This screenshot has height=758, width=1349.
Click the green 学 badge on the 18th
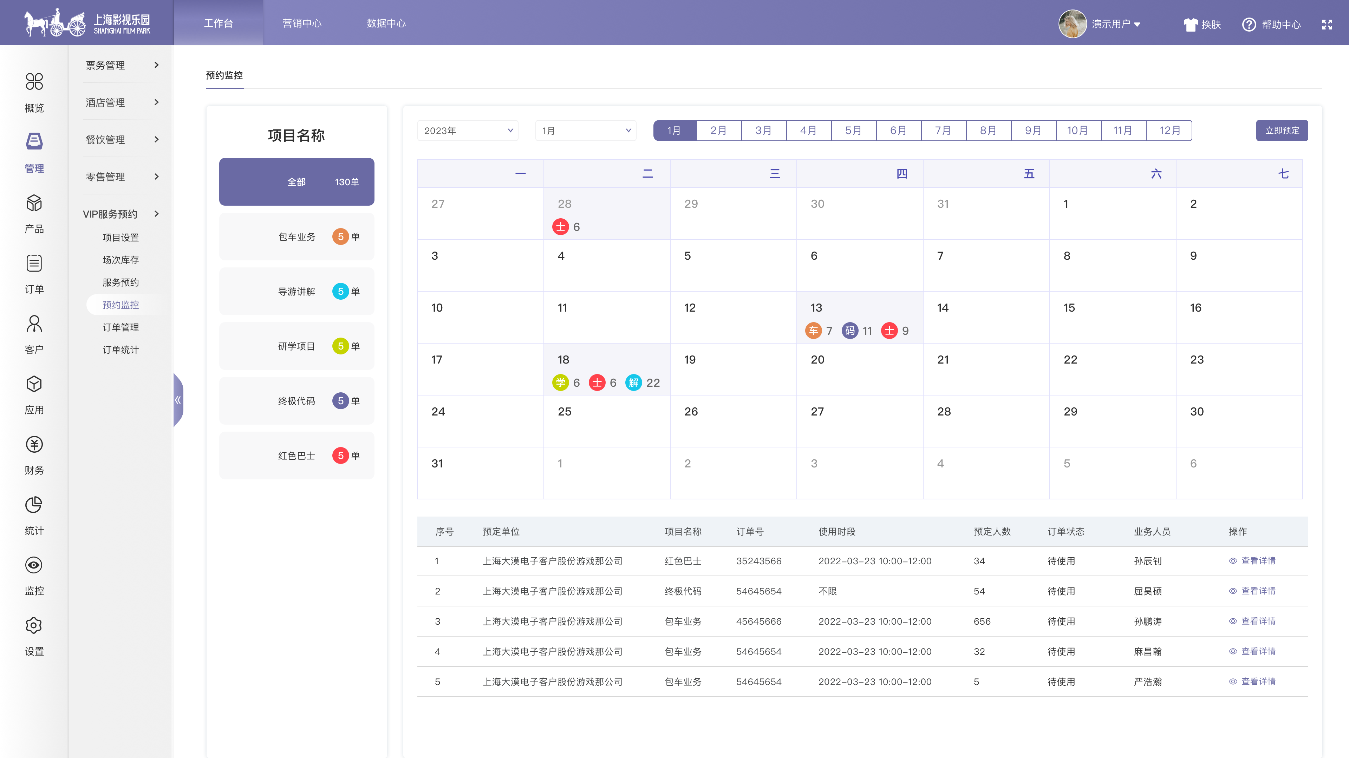[560, 383]
